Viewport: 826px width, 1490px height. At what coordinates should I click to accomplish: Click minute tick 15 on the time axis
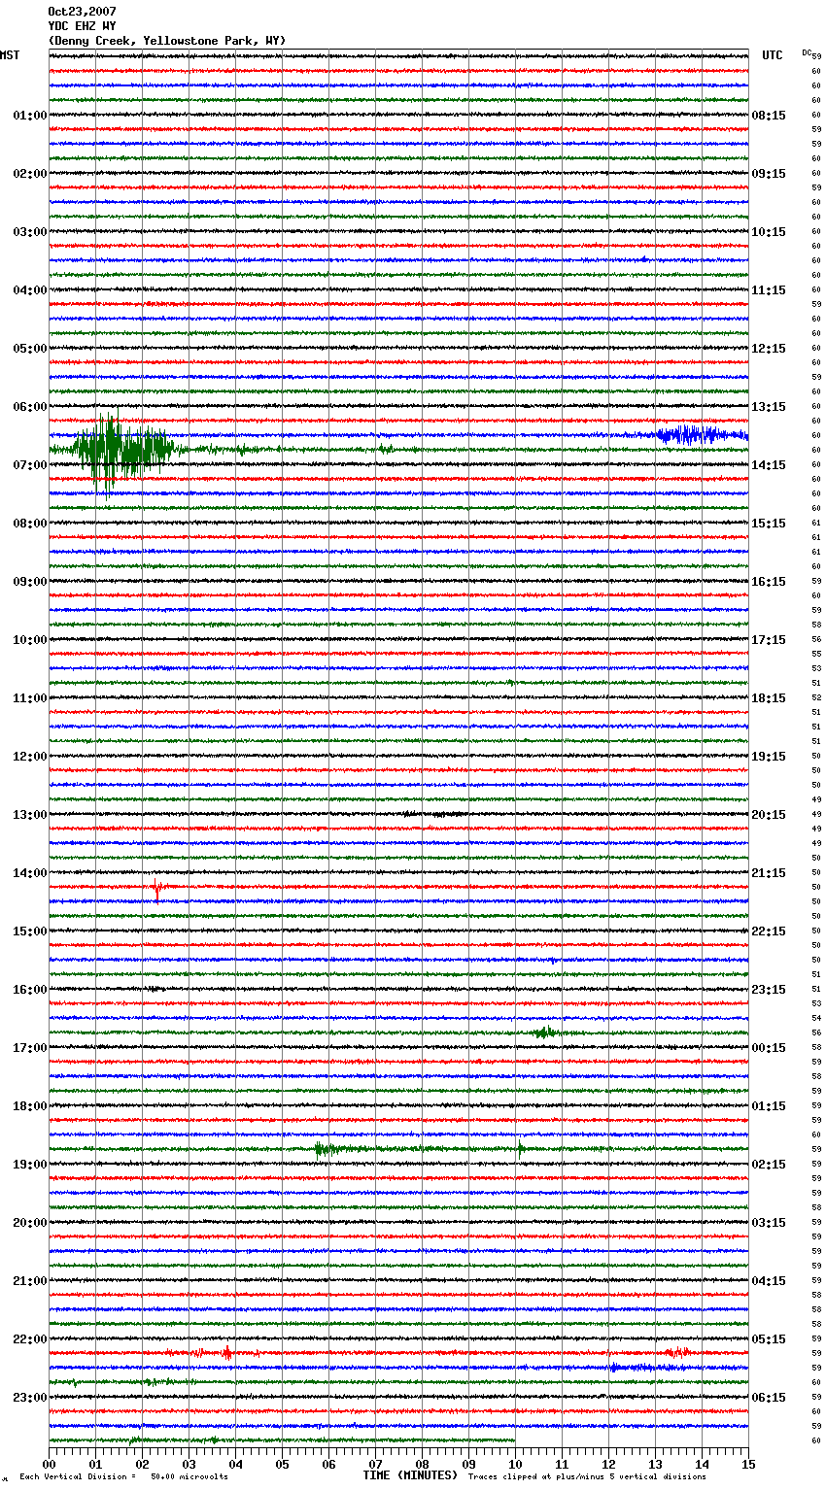point(748,1464)
